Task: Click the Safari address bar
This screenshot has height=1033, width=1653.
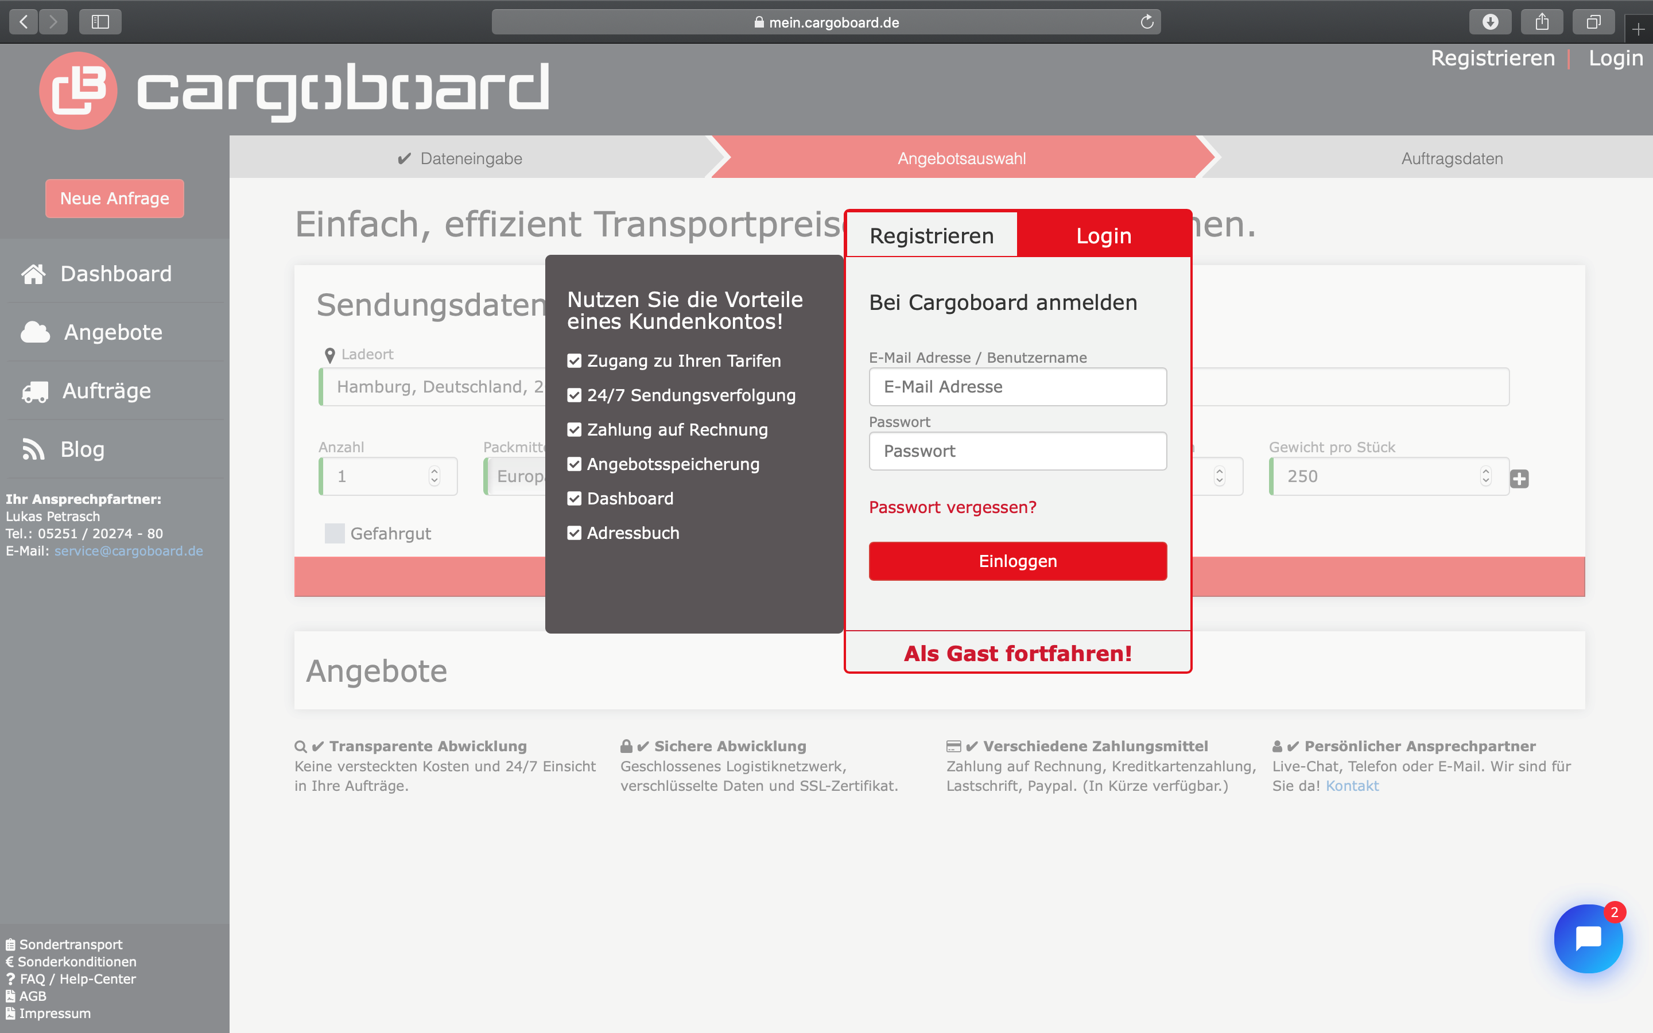Action: 826,22
